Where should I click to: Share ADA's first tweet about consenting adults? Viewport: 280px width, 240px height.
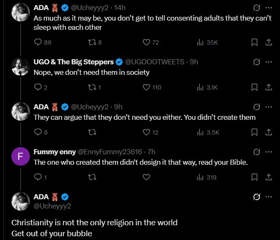click(x=268, y=42)
